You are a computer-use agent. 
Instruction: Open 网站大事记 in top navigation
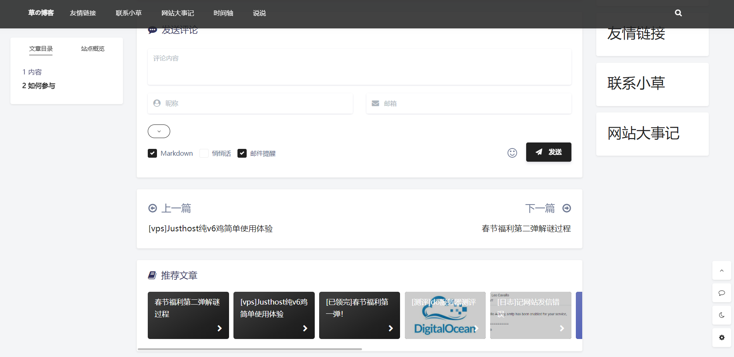[178, 13]
